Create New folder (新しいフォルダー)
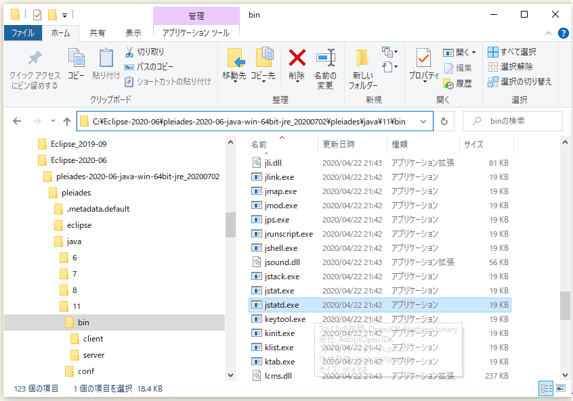The image size is (573, 401). point(362,68)
